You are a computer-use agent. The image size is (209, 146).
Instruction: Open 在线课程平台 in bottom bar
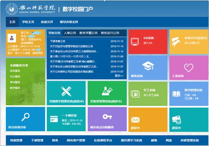click(103, 140)
